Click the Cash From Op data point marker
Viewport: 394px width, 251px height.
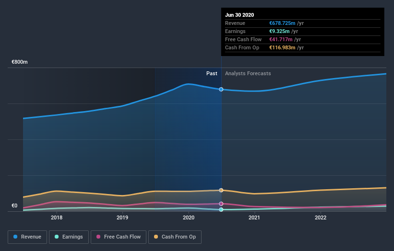(221, 190)
